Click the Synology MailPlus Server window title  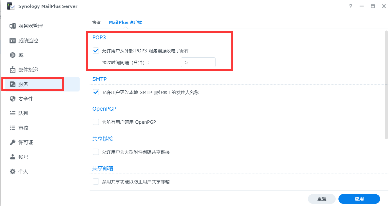48,6
